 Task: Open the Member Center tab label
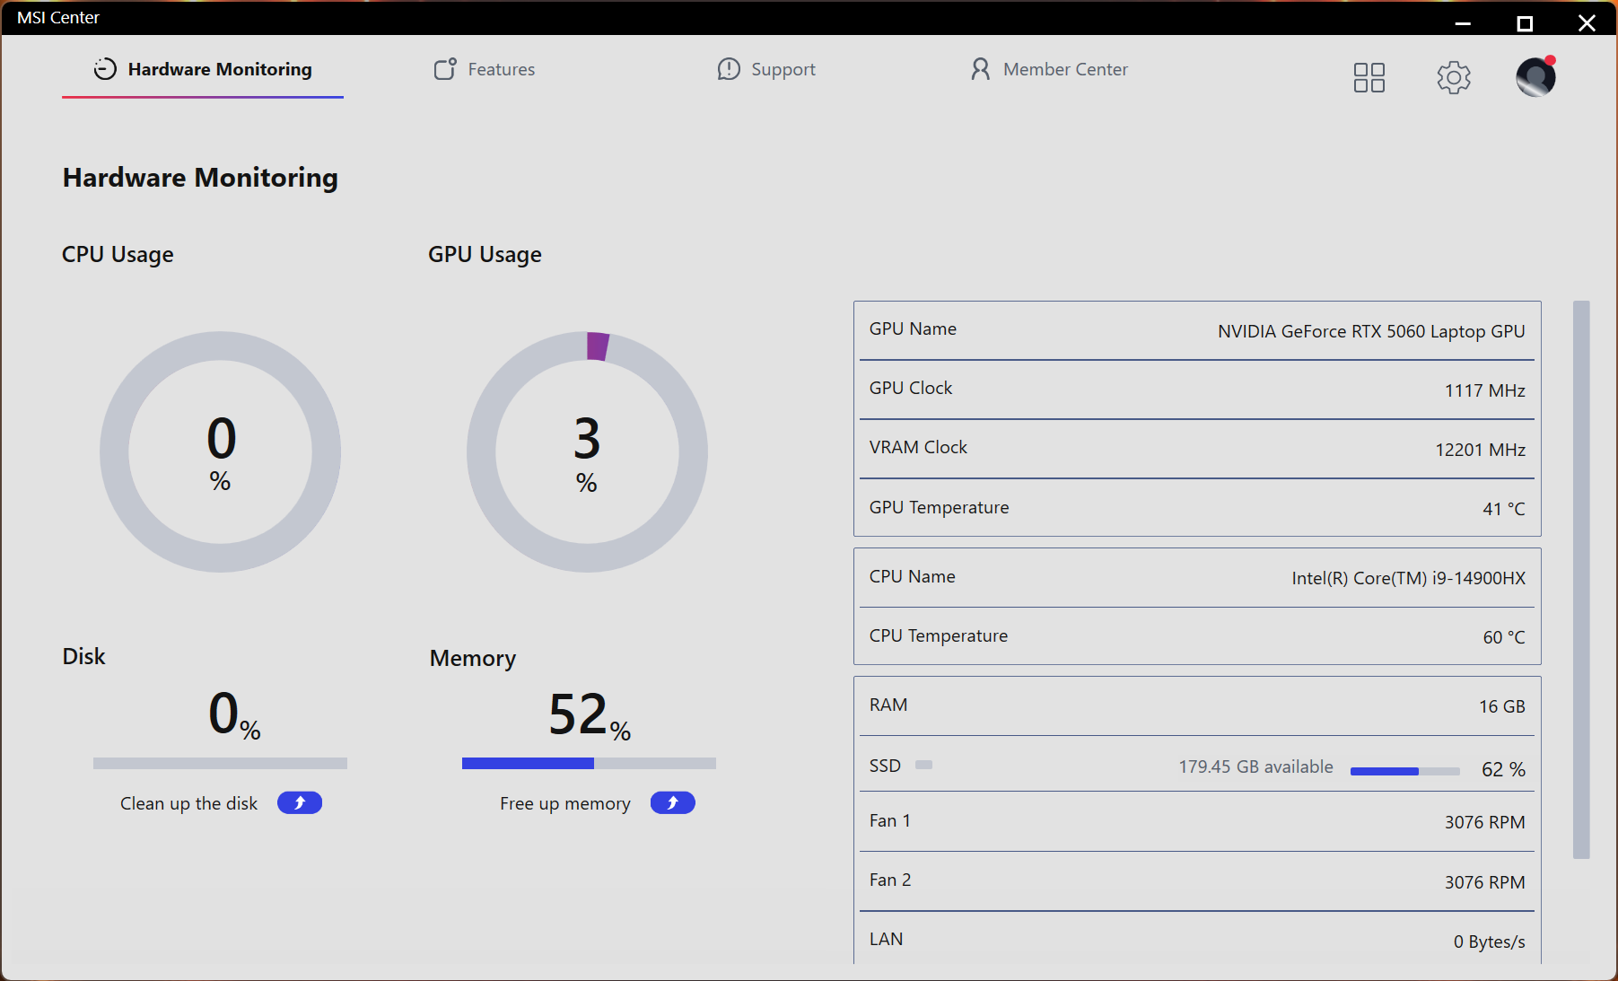click(1065, 69)
